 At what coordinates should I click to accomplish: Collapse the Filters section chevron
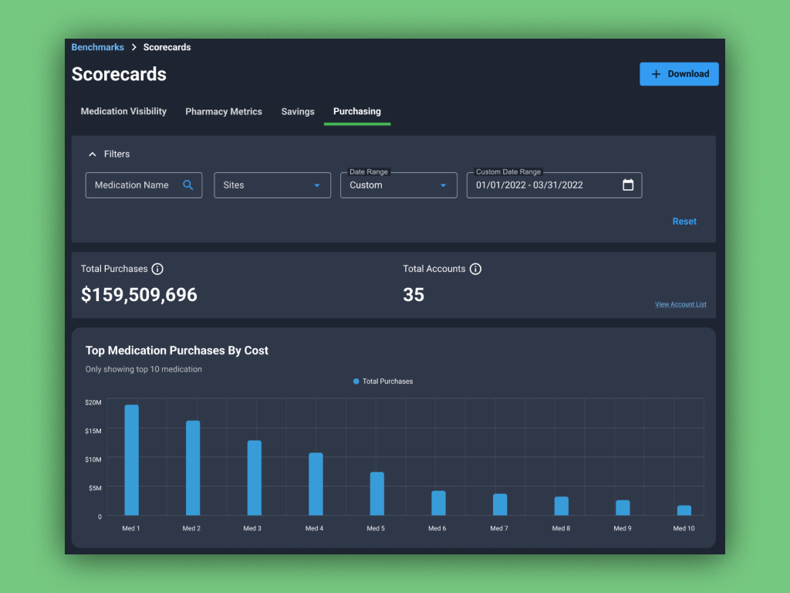93,154
